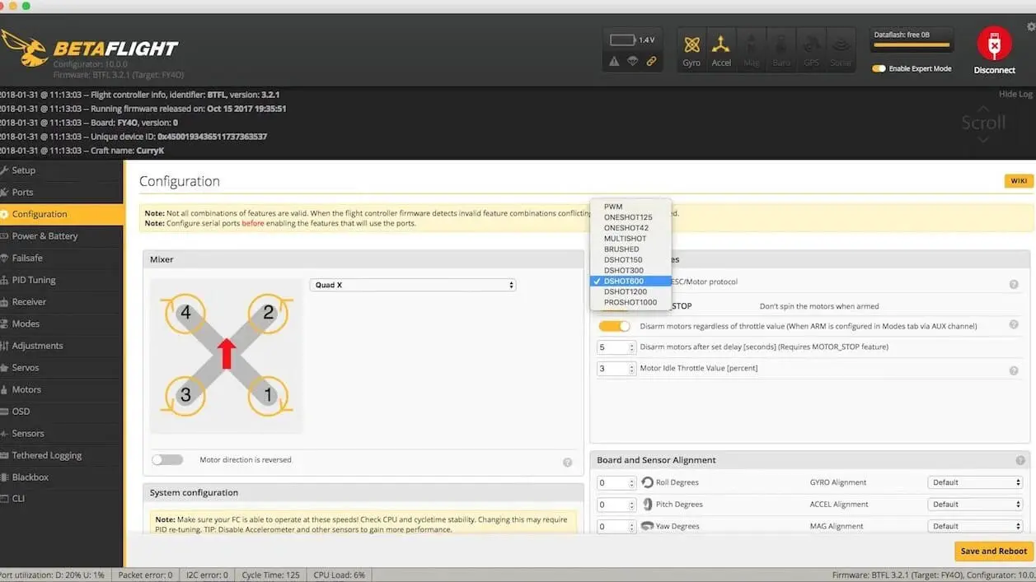This screenshot has width=1036, height=582.
Task: Click help icon for Motor direction reversed
Action: [x=567, y=463]
